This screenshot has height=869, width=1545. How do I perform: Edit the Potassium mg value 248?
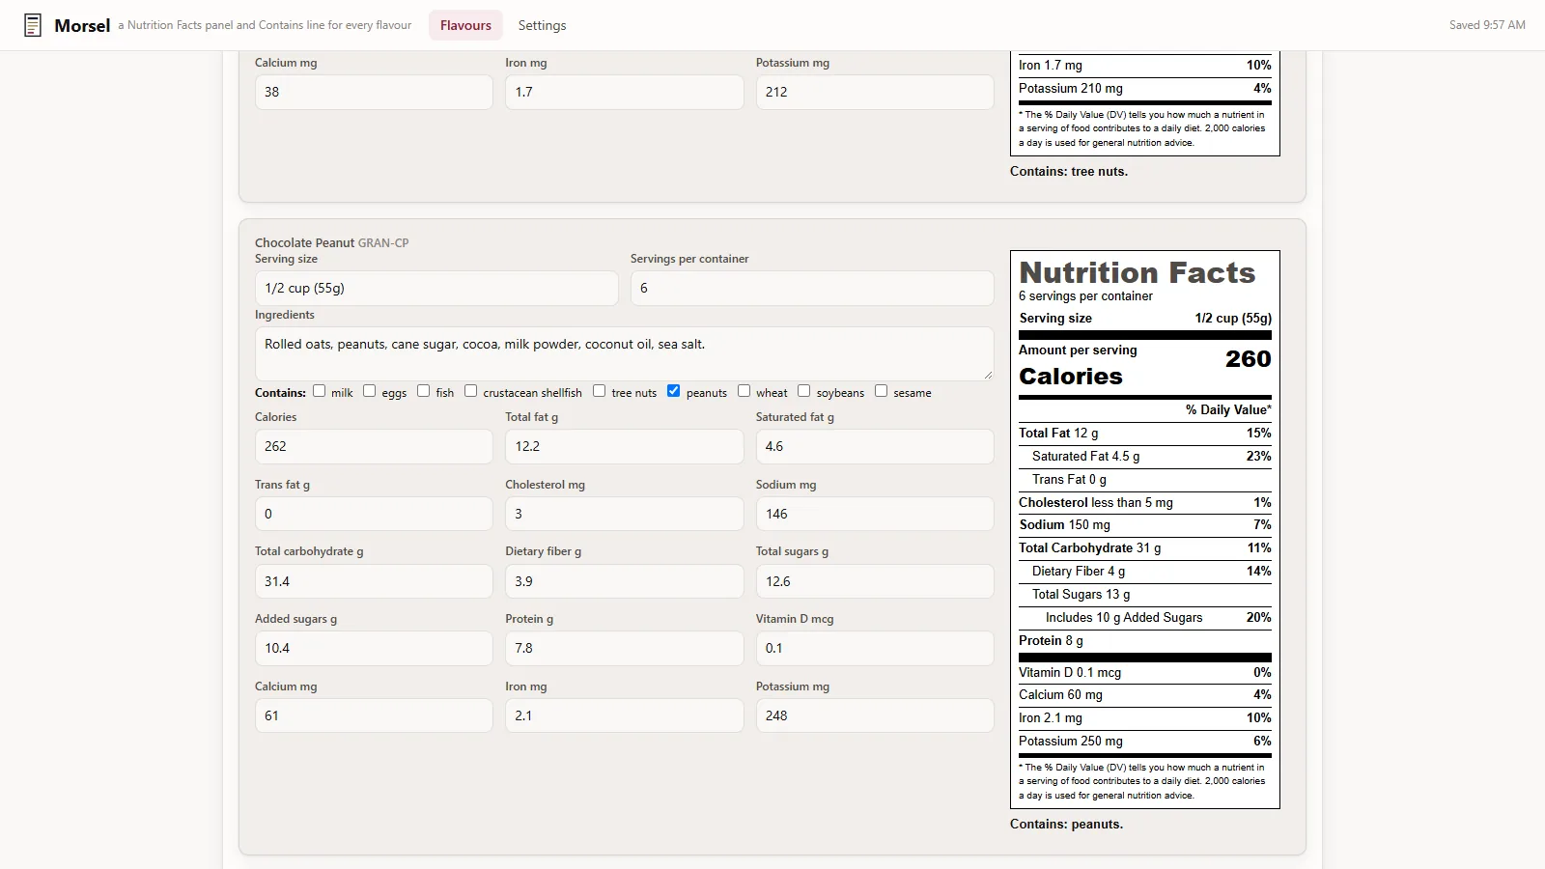tap(875, 715)
